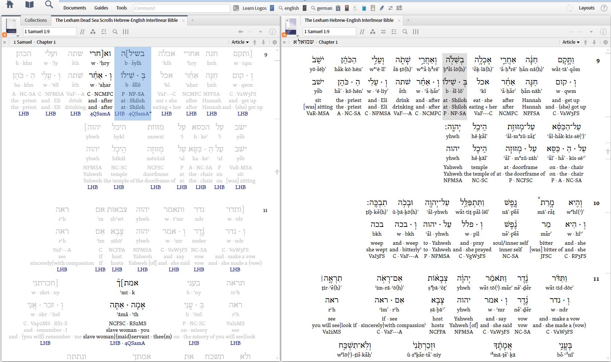Click the 'Chapter 1' breadcrumb in left panel
Screen dimensions: 611x362
point(46,42)
